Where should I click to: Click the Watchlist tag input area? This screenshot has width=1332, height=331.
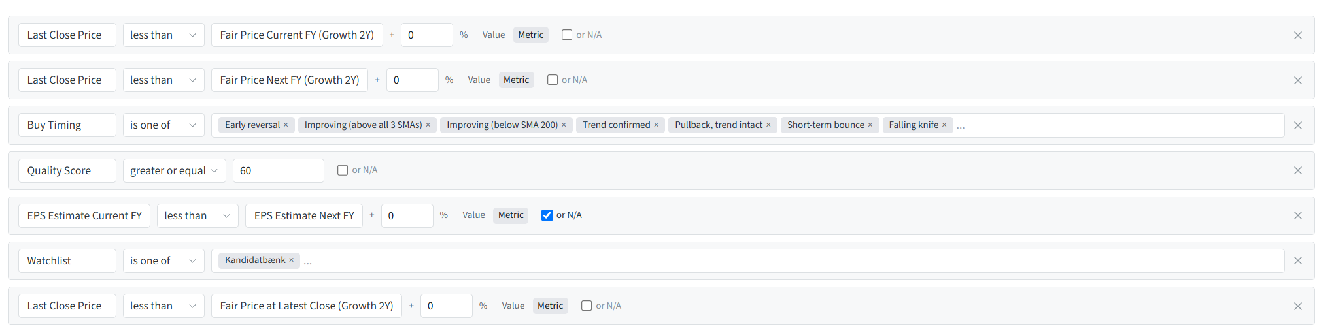coord(747,261)
